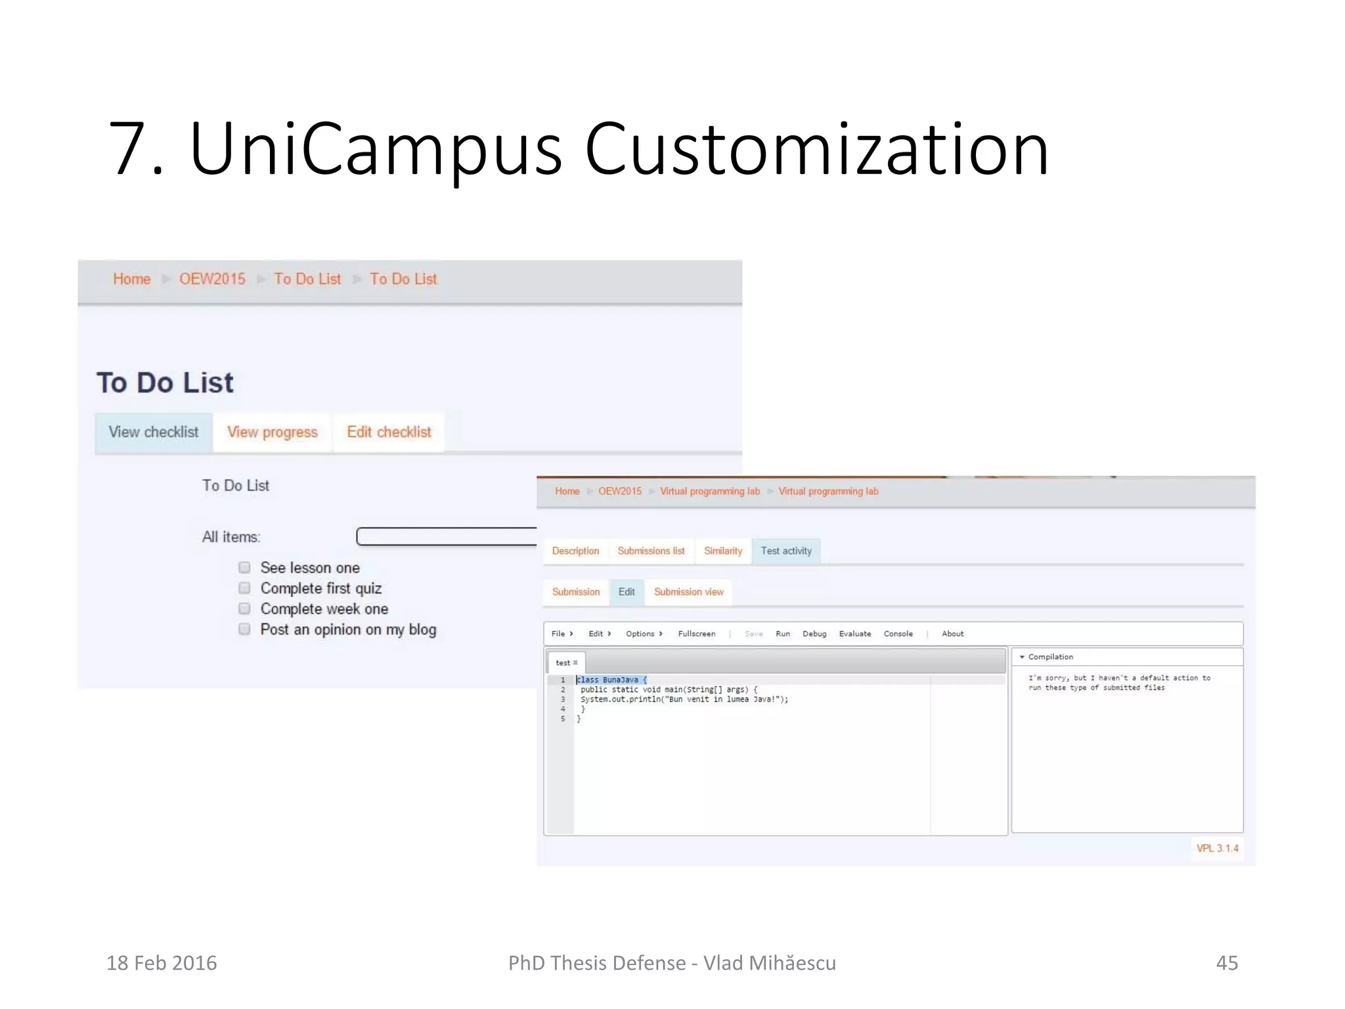Open the Description tab
Viewport: 1345px width, 1009px height.
coord(575,551)
